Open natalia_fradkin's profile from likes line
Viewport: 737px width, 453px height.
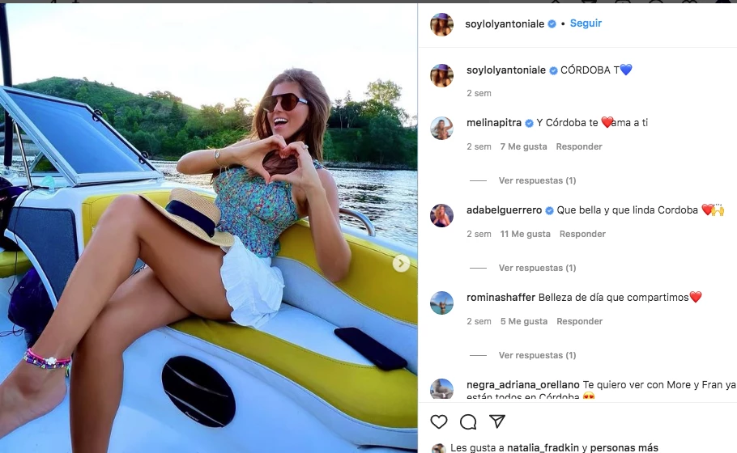click(542, 447)
